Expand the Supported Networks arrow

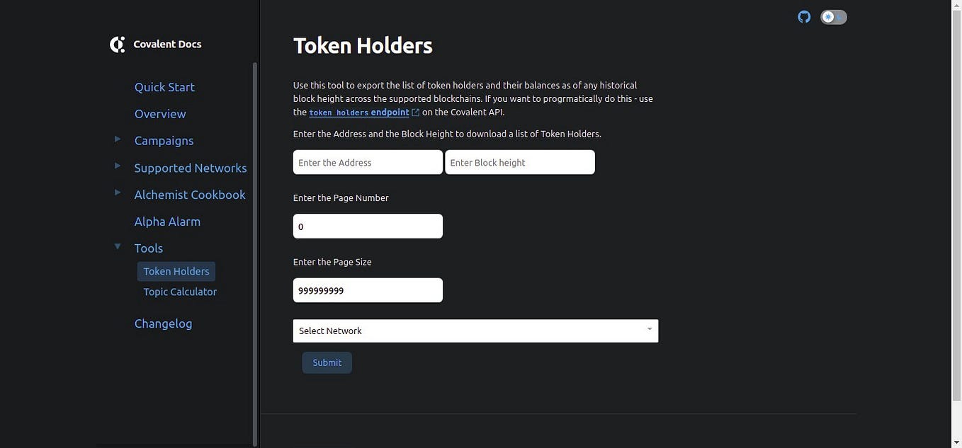click(x=118, y=166)
